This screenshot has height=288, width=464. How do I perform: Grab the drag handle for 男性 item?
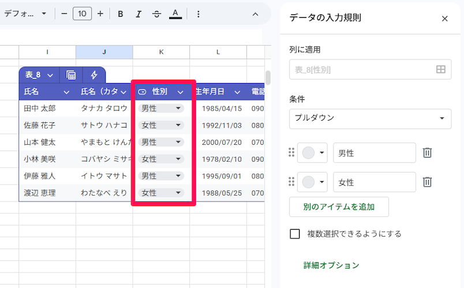coord(291,152)
